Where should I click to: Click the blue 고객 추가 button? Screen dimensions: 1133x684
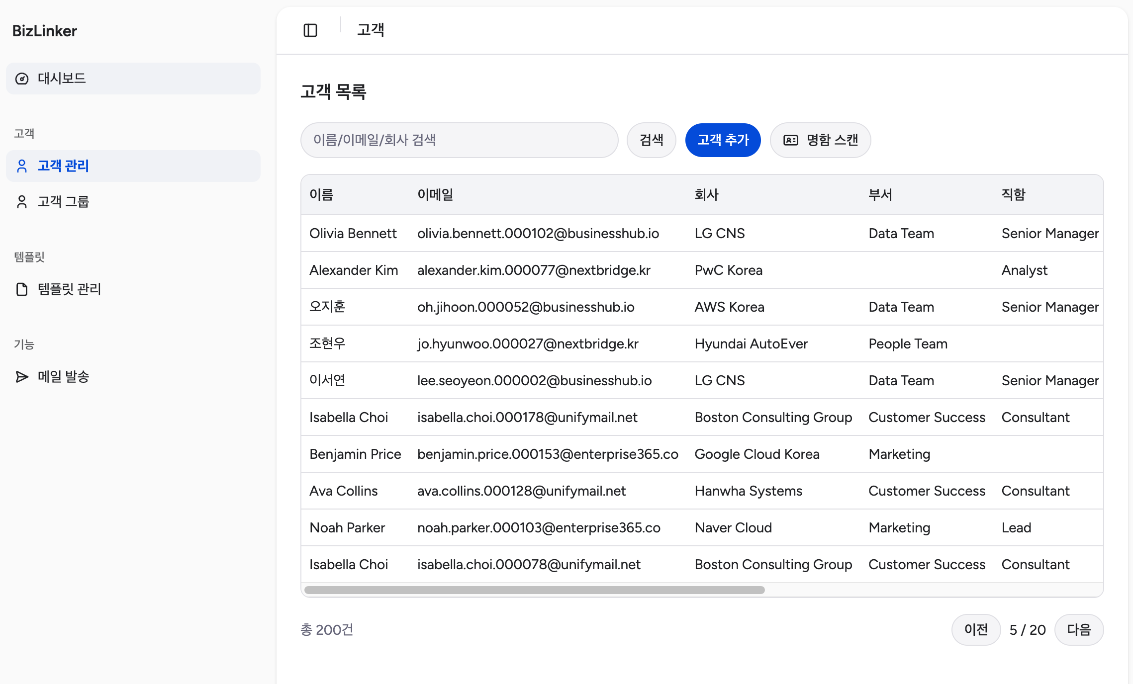coord(723,140)
